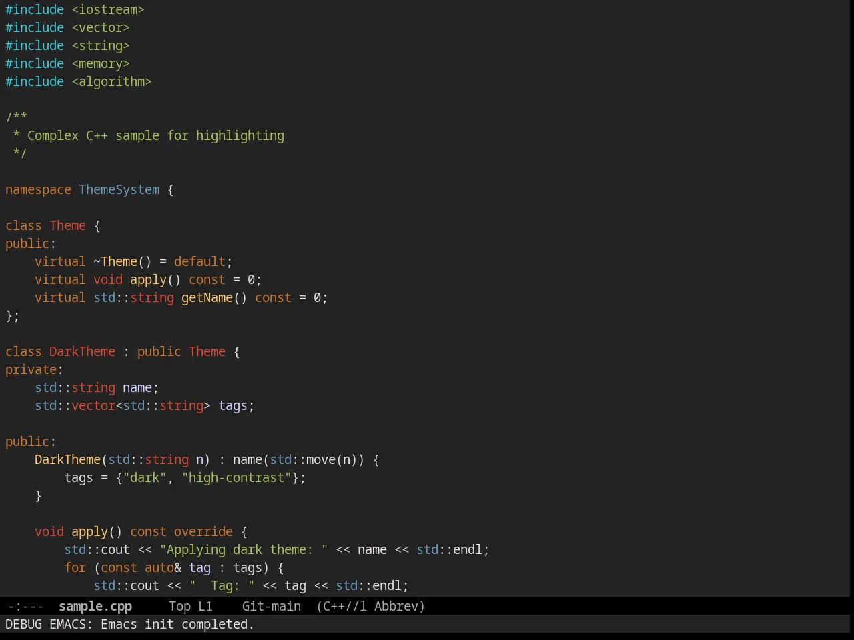Click the '~Theme()' destructor declaration
The image size is (854, 640).
tap(123, 261)
